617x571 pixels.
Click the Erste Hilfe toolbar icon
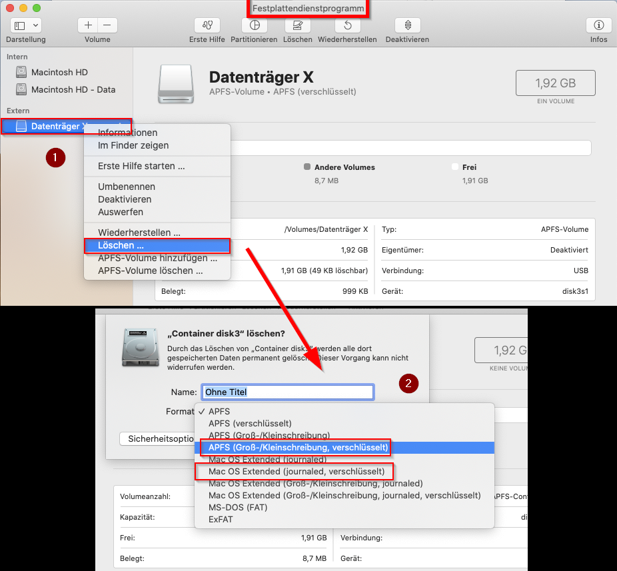tap(207, 25)
